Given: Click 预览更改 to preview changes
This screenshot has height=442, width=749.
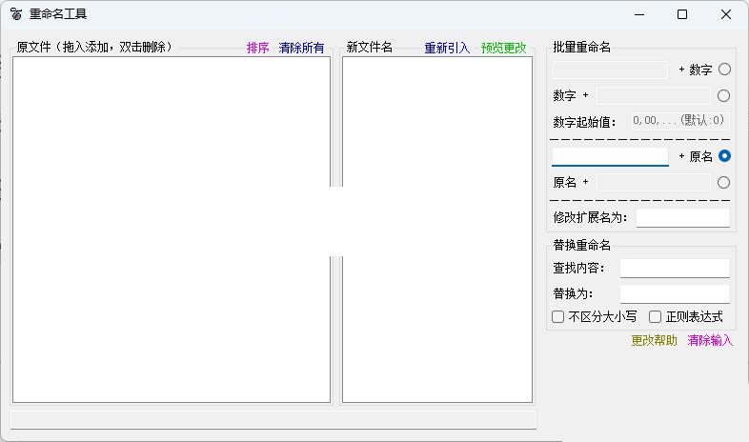Looking at the screenshot, I should click(503, 48).
